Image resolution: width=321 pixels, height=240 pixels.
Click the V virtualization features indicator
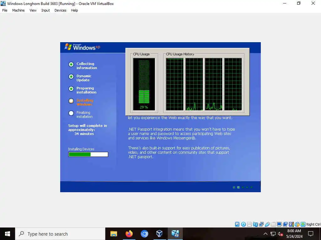291,224
